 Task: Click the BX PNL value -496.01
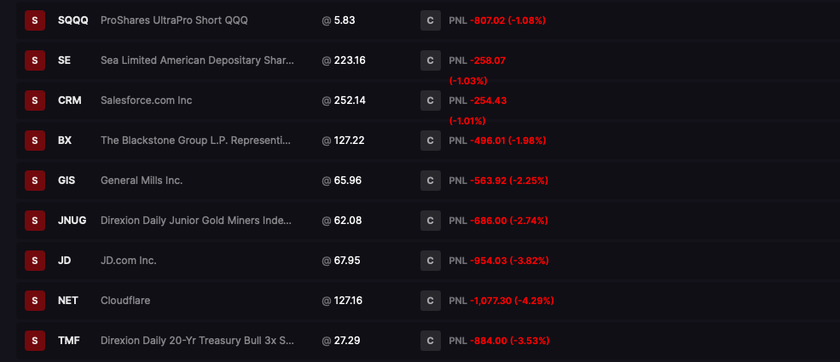(x=488, y=141)
